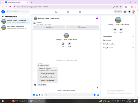Go back with Marketplace arrow
The width and height of the screenshot is (138, 103).
point(3,16)
